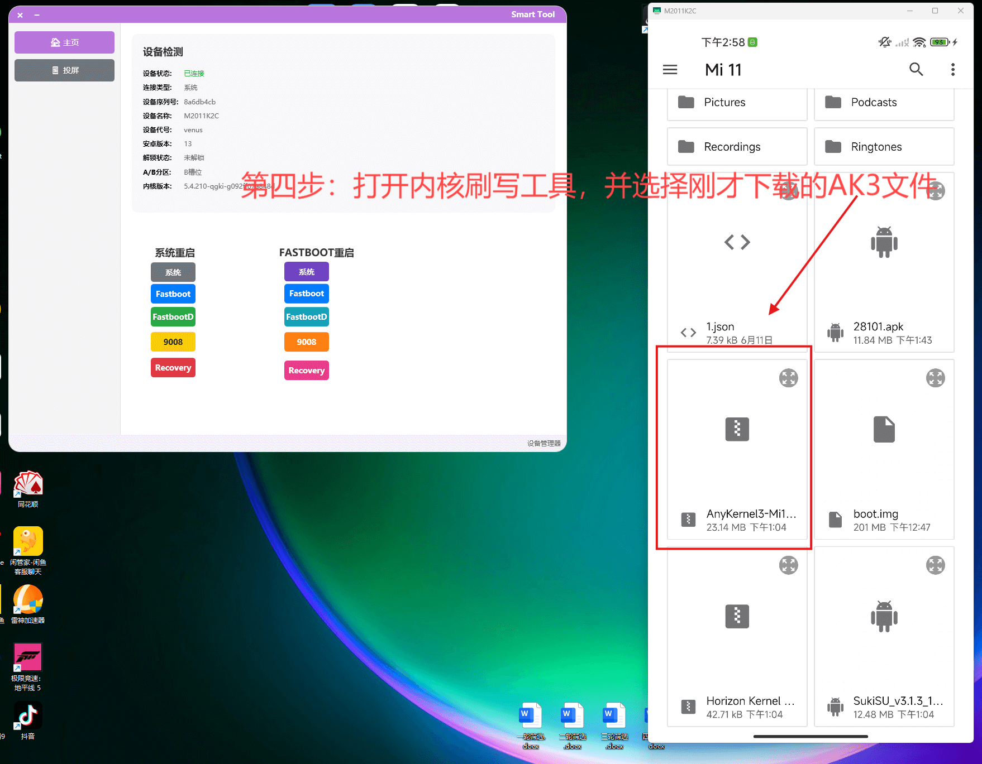Click device serial number 8a6db4cb
Viewport: 982px width, 764px height.
point(199,102)
